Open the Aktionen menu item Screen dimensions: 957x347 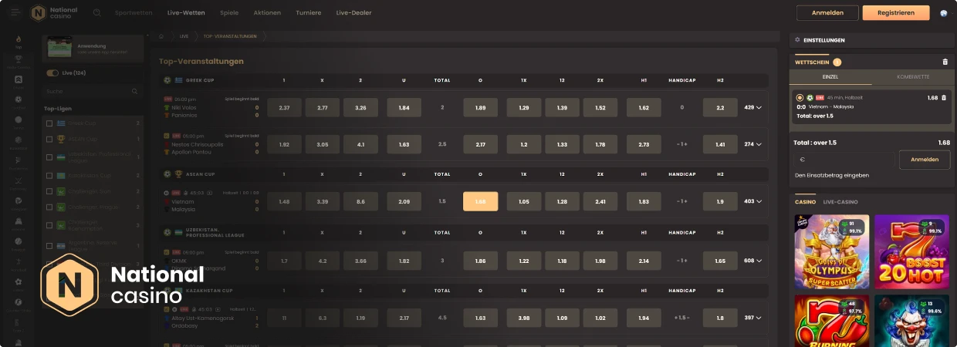(267, 13)
